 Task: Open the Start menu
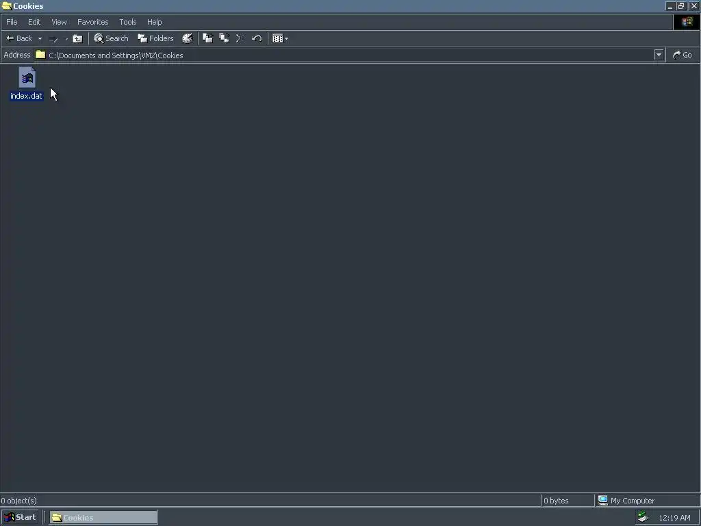[x=20, y=518]
